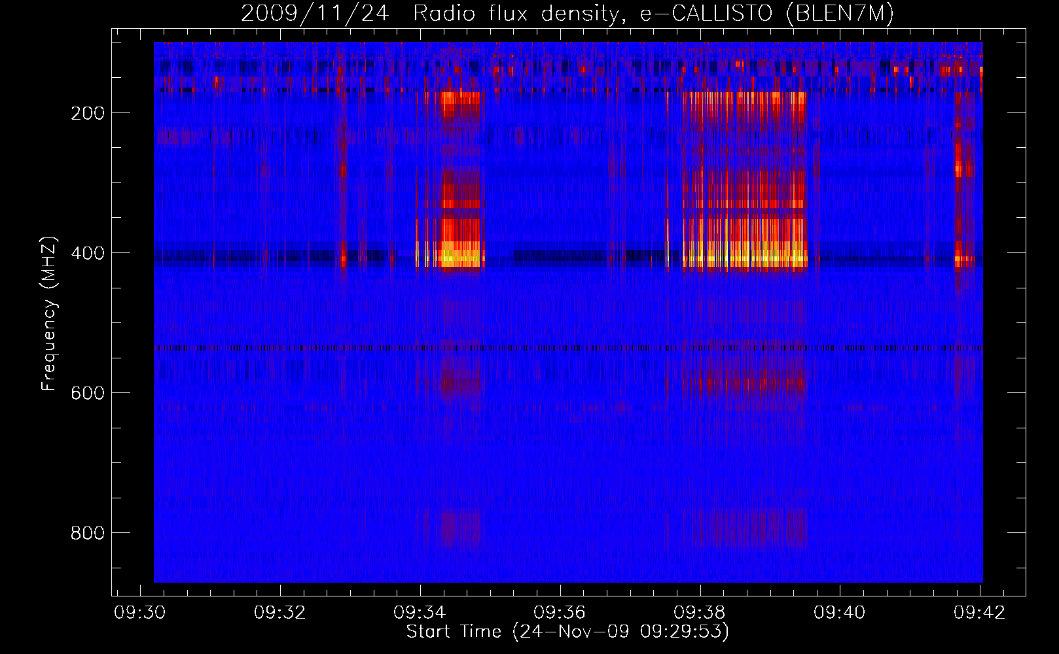This screenshot has width=1059, height=654.
Task: Click the 'Frequency (MHZ)' axis label
Action: coord(49,314)
